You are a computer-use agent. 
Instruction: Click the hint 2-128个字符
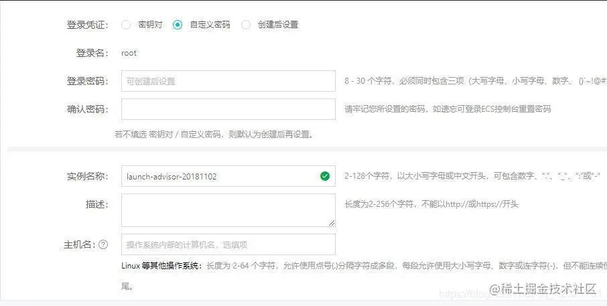[x=472, y=176]
